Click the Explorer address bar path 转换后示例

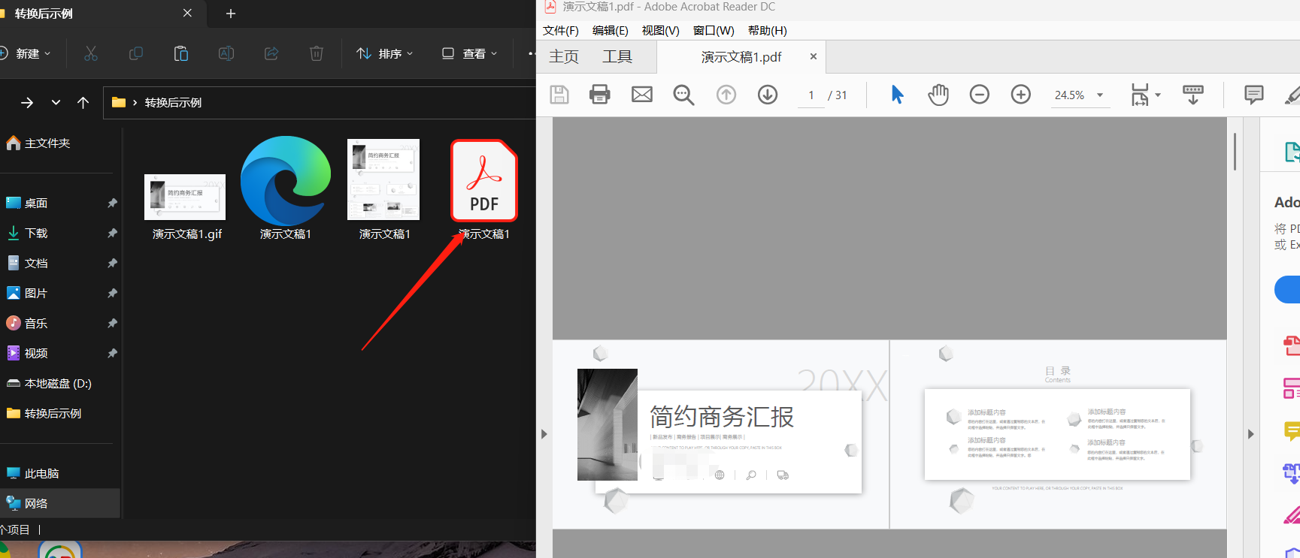coord(173,103)
